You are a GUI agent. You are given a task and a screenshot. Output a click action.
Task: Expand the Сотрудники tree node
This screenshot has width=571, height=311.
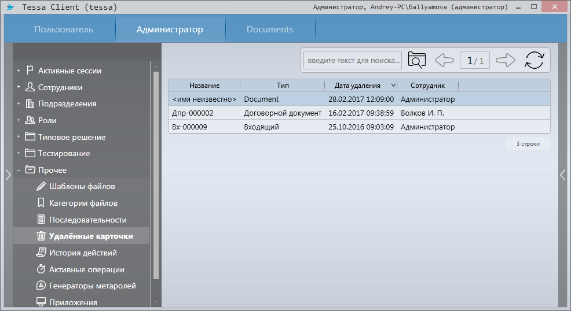(19, 87)
